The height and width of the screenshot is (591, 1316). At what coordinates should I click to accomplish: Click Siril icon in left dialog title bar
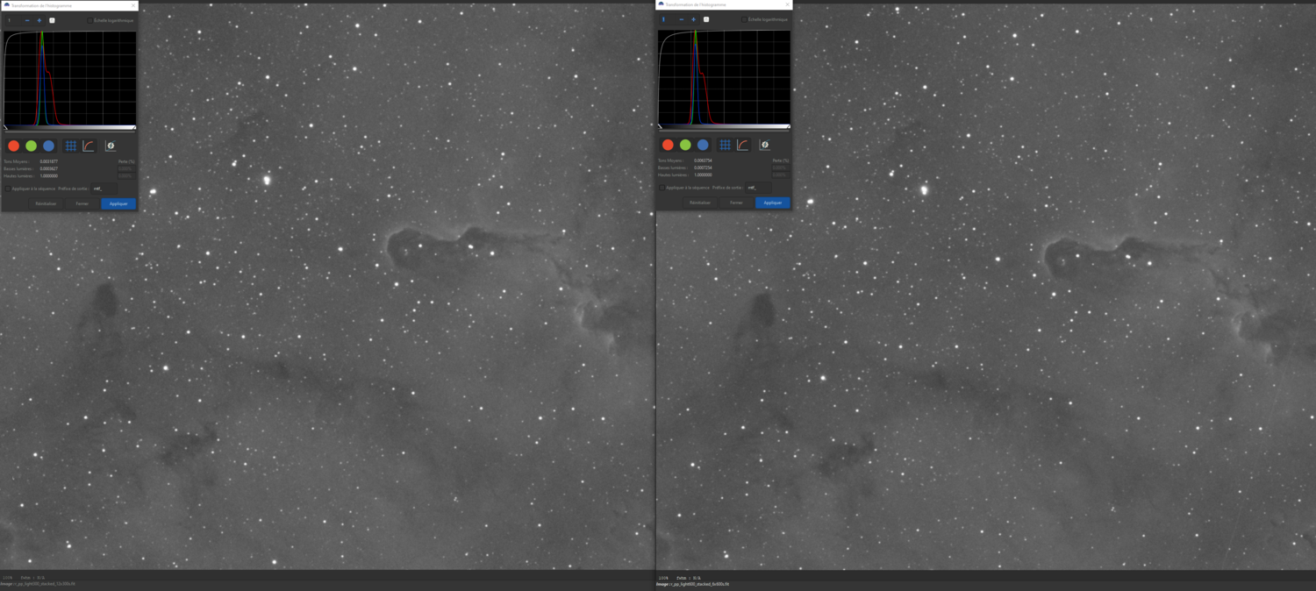coord(7,5)
